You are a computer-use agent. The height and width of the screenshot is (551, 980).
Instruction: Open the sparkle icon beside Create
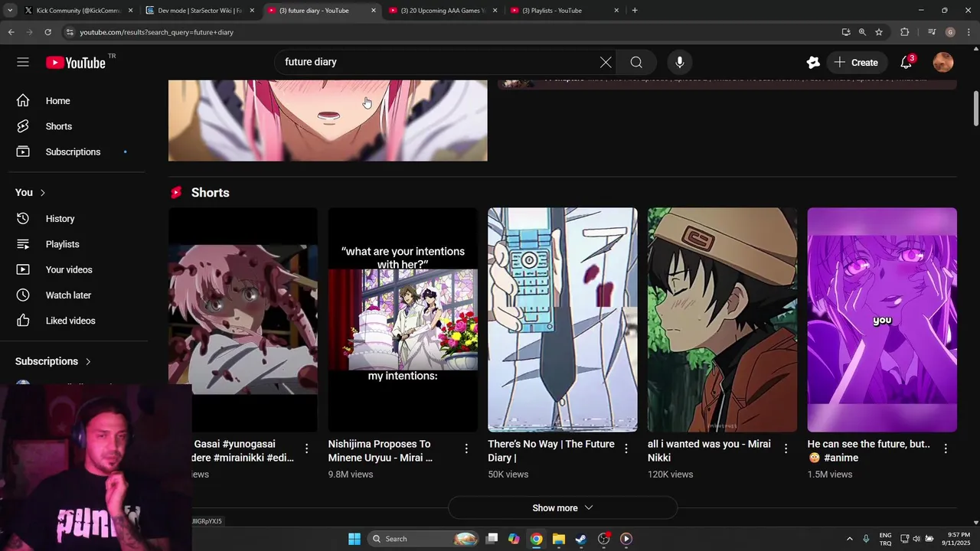(813, 62)
